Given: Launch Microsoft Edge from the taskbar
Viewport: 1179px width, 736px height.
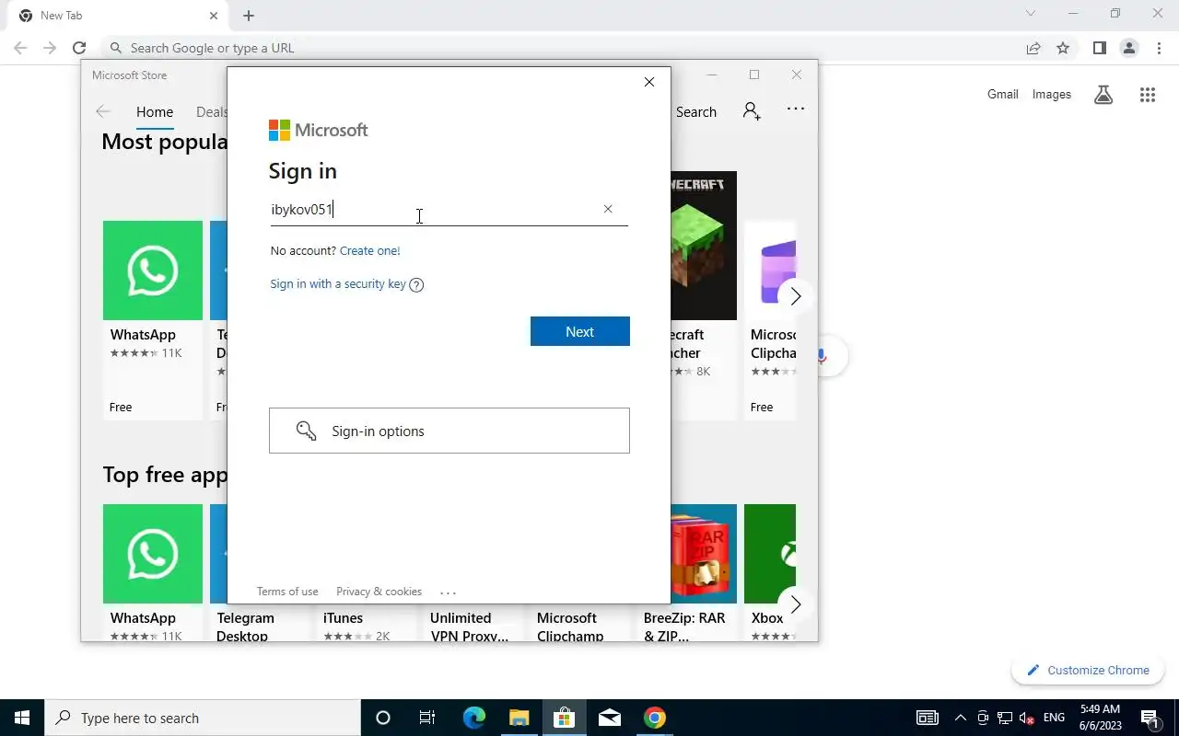Looking at the screenshot, I should coord(473,718).
